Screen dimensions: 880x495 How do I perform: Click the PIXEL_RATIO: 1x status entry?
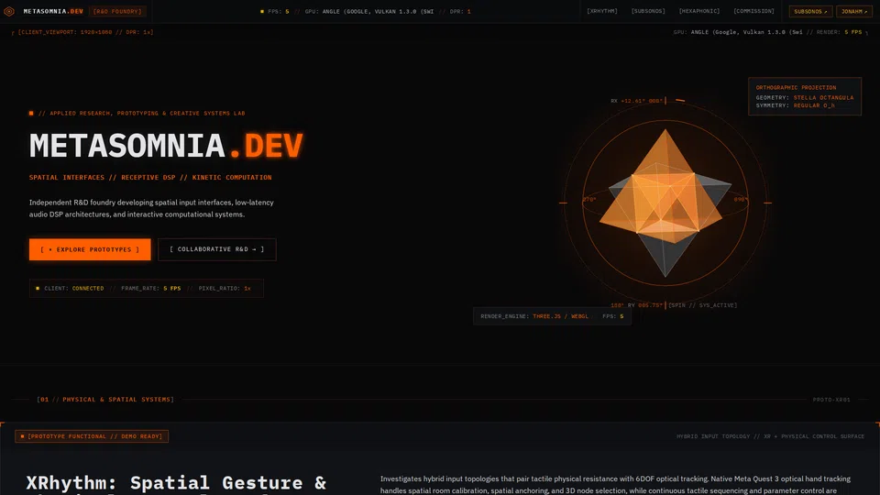point(225,289)
